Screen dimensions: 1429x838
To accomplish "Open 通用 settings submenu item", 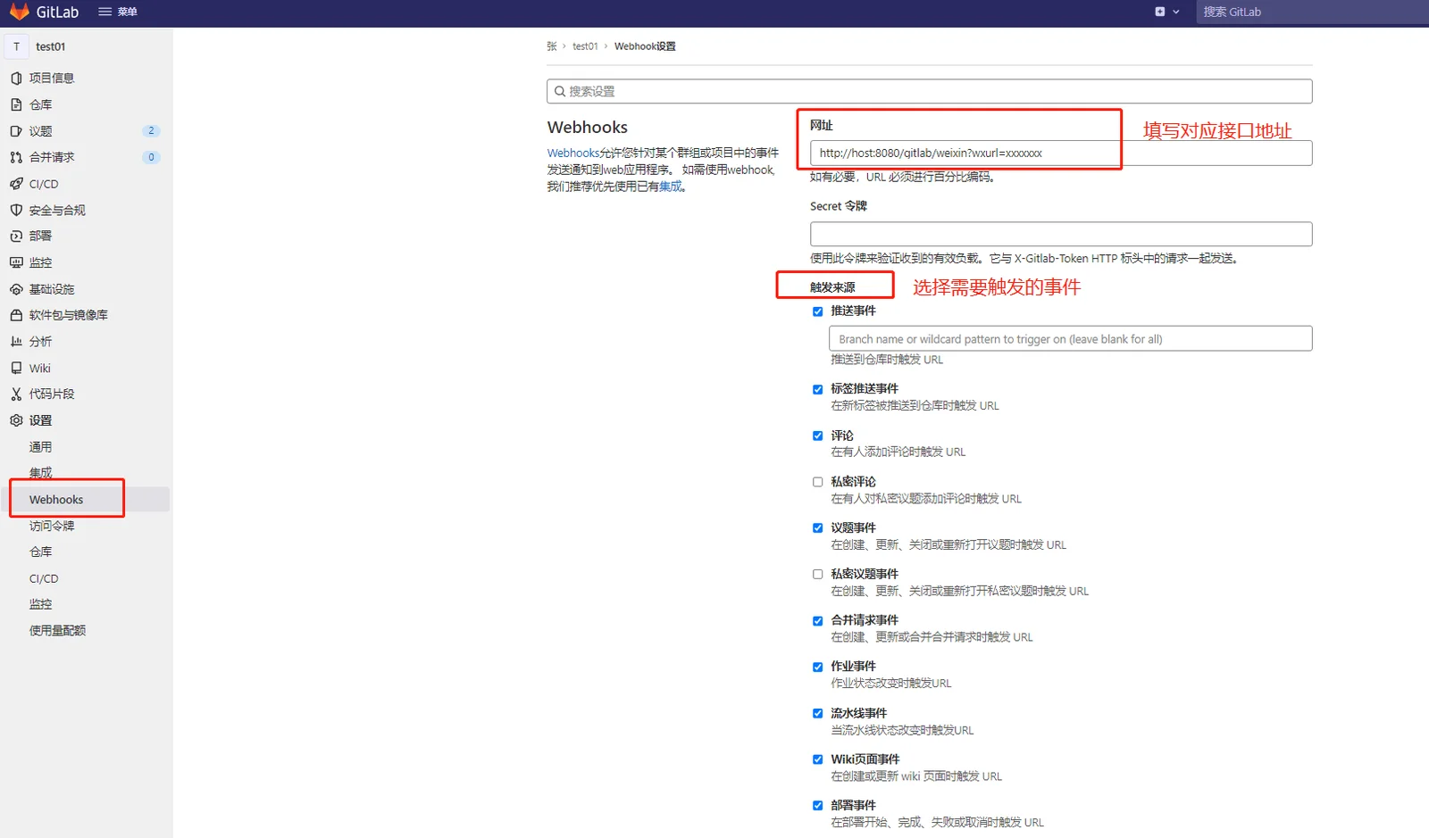I will coord(40,447).
